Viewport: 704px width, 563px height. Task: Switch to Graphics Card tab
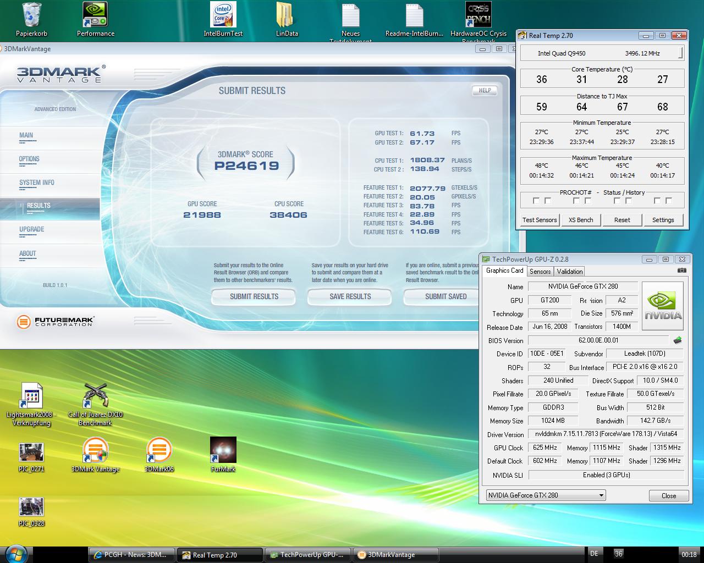504,271
